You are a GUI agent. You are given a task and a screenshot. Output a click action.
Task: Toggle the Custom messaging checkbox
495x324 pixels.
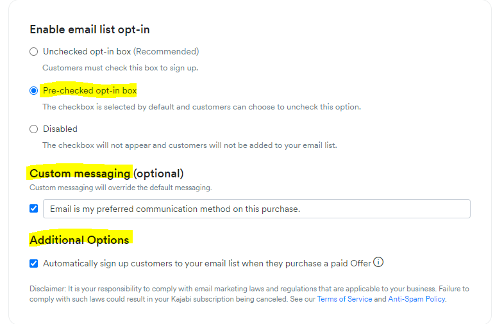coord(34,209)
